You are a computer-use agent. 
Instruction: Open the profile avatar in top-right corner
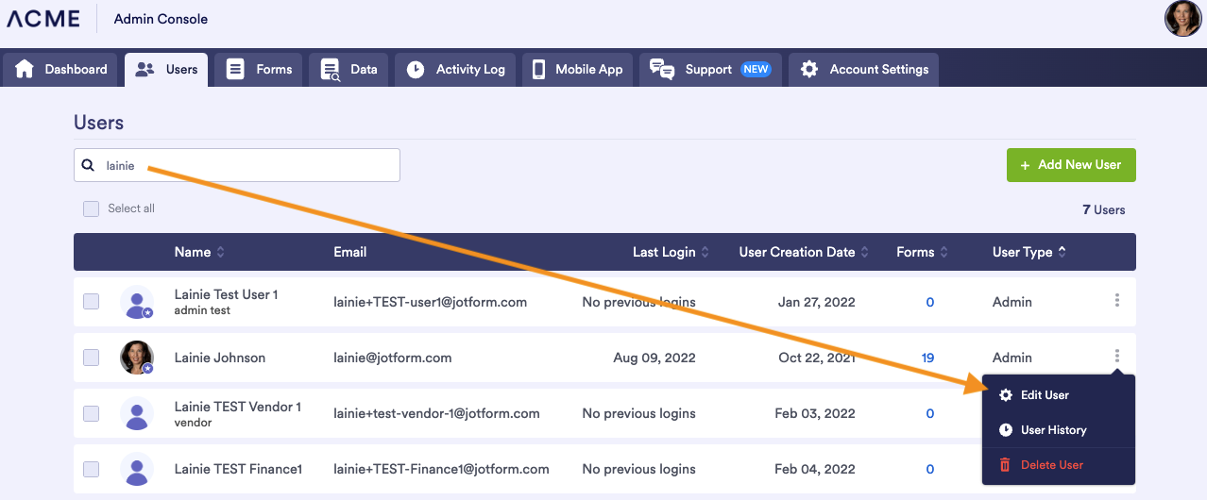(1182, 19)
